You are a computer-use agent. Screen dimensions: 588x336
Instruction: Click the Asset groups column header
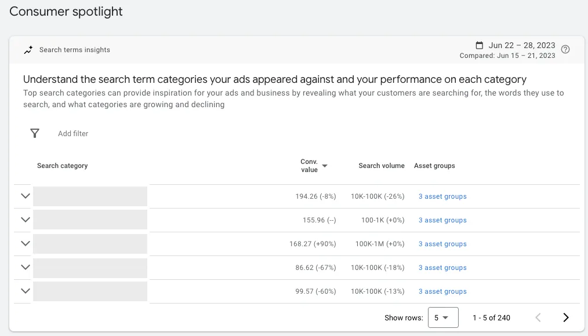coord(434,166)
